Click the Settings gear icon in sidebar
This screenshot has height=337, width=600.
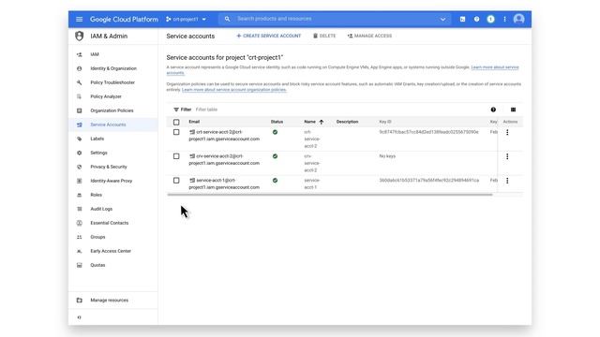[79, 153]
